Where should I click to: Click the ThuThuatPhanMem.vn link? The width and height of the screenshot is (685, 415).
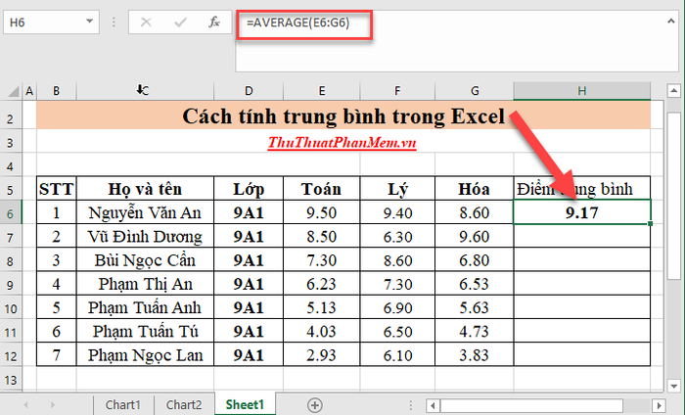pyautogui.click(x=342, y=142)
